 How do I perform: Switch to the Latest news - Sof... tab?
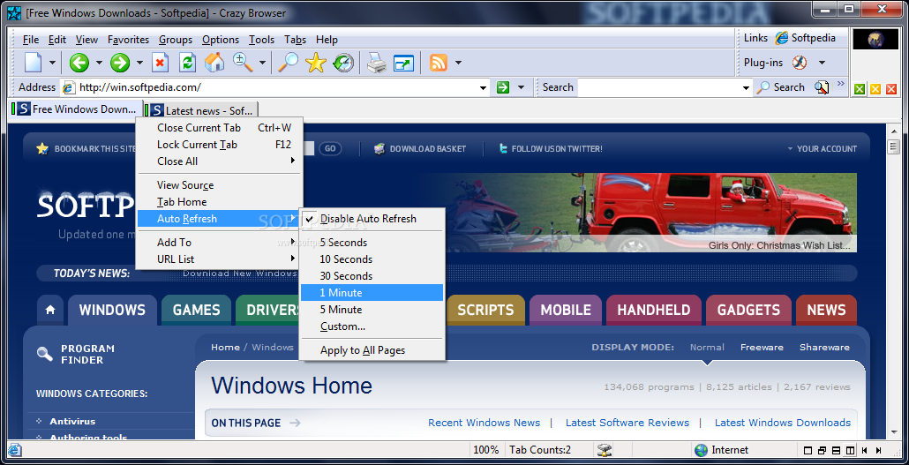201,110
